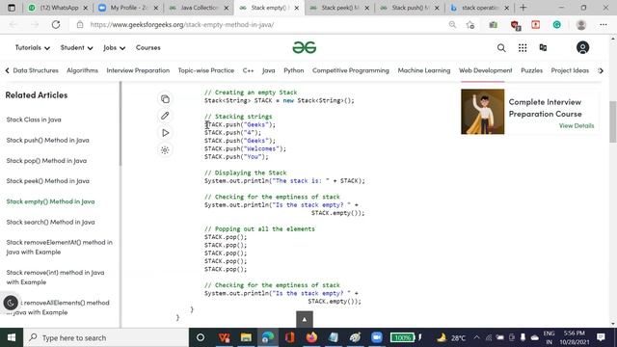Click the page vertical scrollbar thumb
Image resolution: width=617 pixels, height=347 pixels.
[x=613, y=122]
